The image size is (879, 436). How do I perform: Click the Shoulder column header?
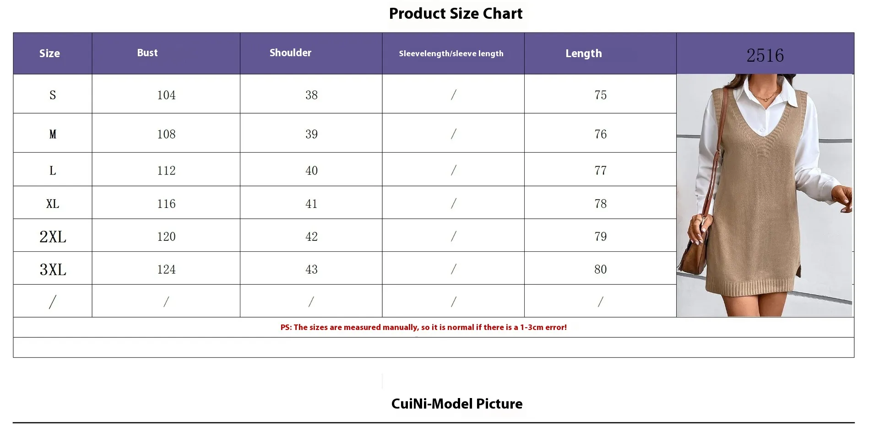[290, 53]
